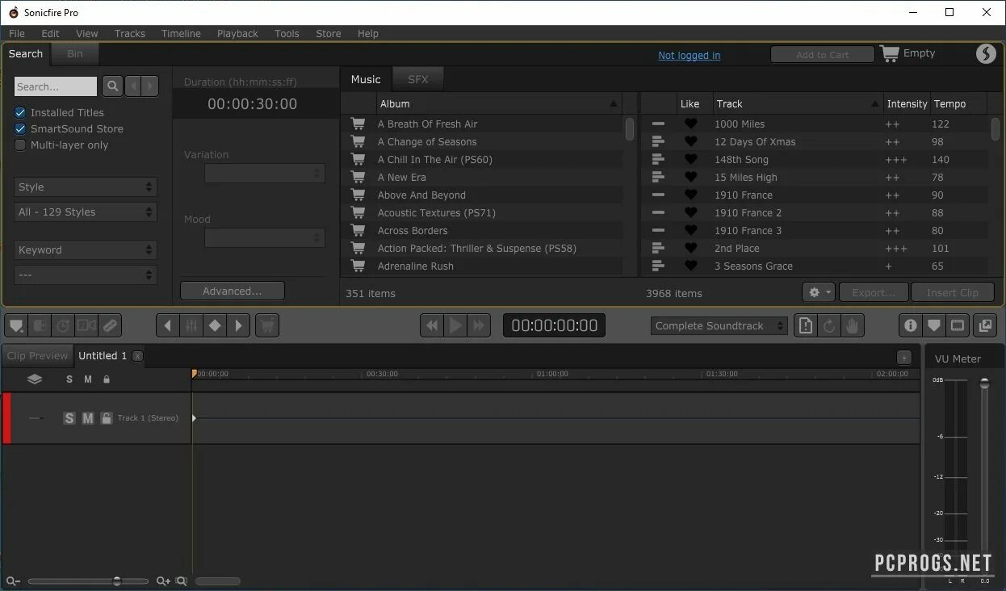This screenshot has width=1006, height=591.
Task: Like the 148th Song track heart
Action: pyautogui.click(x=690, y=159)
